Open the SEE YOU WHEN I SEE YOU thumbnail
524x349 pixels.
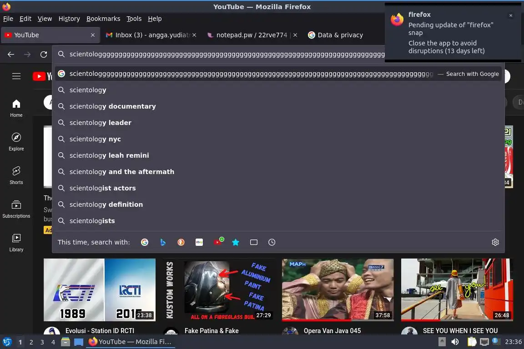pyautogui.click(x=457, y=290)
